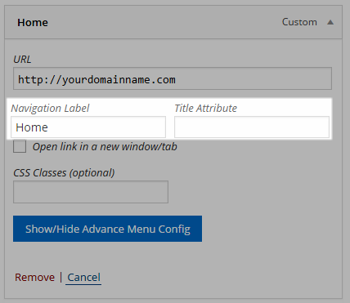Click the Navigation Label caption text
The height and width of the screenshot is (303, 350).
[x=50, y=108]
